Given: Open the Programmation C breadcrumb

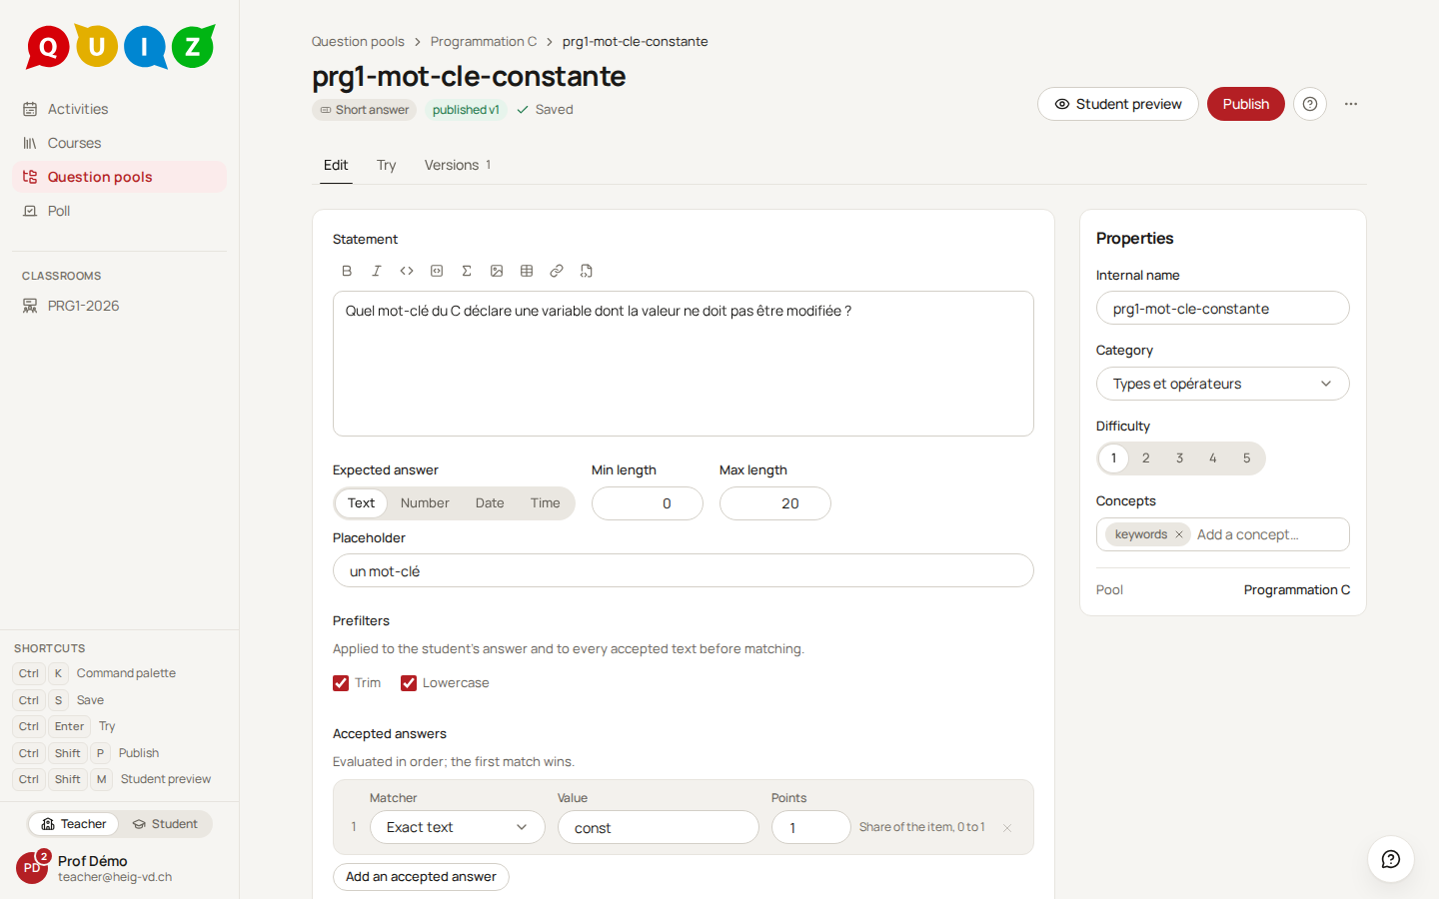Looking at the screenshot, I should tap(484, 41).
